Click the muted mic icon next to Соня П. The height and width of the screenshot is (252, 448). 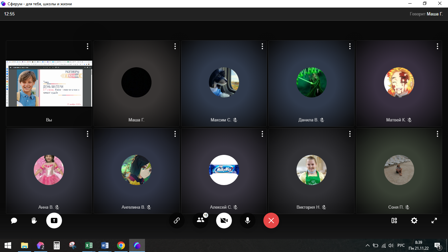coord(407,207)
